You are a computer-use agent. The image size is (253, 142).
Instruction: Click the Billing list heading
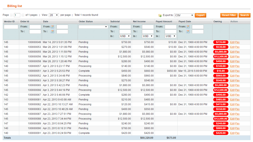pos(14,6)
